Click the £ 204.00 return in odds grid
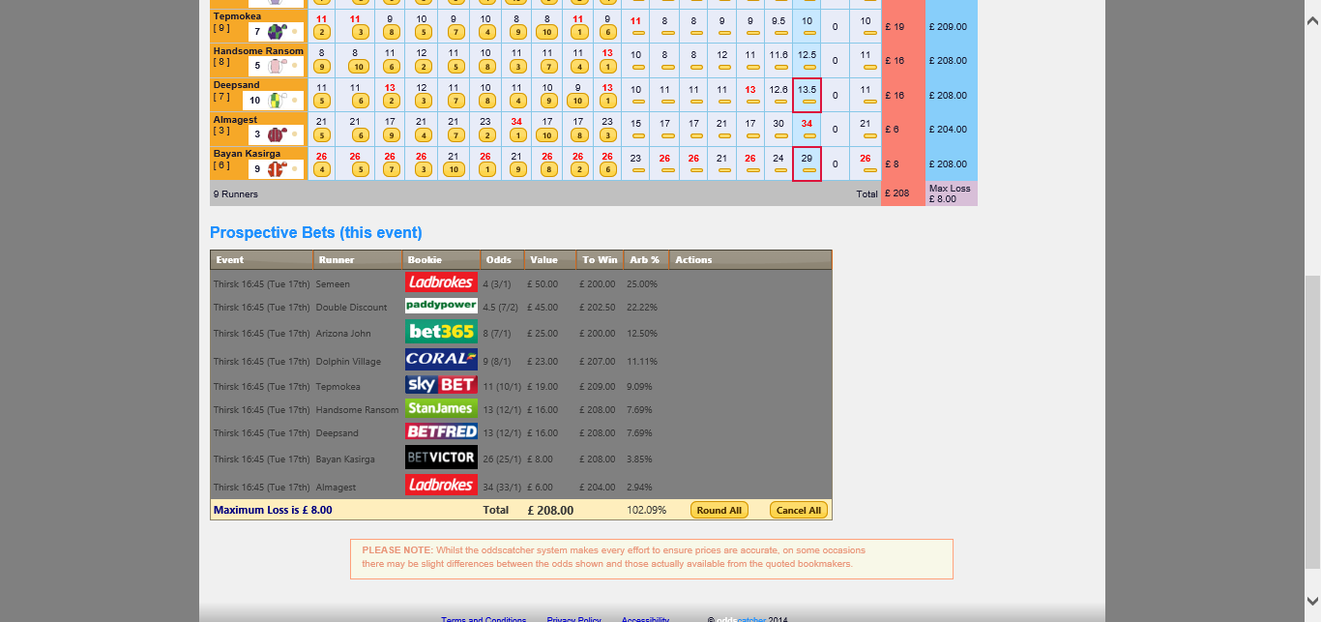Image resolution: width=1321 pixels, height=622 pixels. [947, 129]
